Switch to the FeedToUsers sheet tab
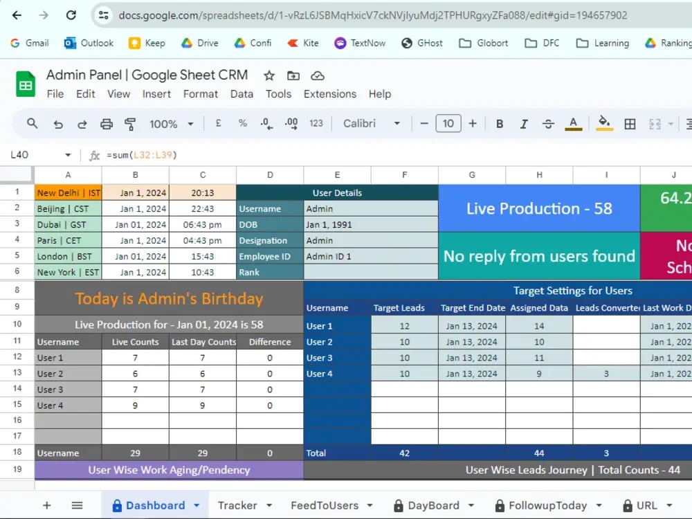 tap(325, 505)
